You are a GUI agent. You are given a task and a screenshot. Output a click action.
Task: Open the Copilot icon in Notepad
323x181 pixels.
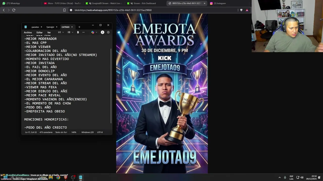coord(93,32)
